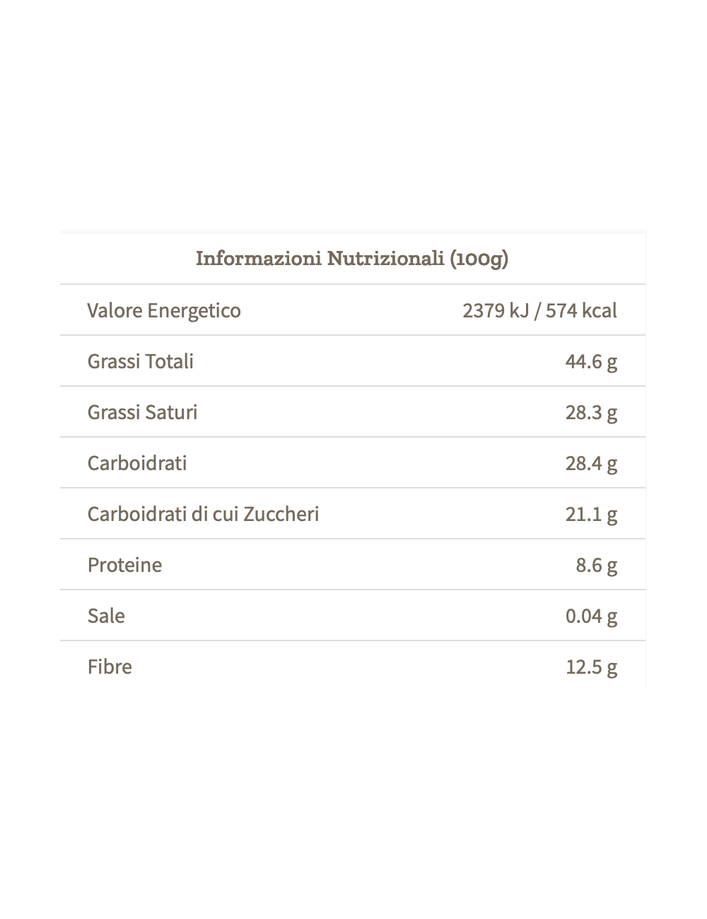This screenshot has height=919, width=707.
Task: Click the 0.04 g salt value
Action: (x=591, y=616)
